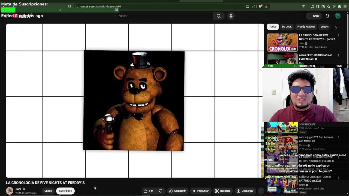Image resolution: width=349 pixels, height=196 pixels.
Task: Open options menu for Cronologia parte 2 video
Action: 339,36
